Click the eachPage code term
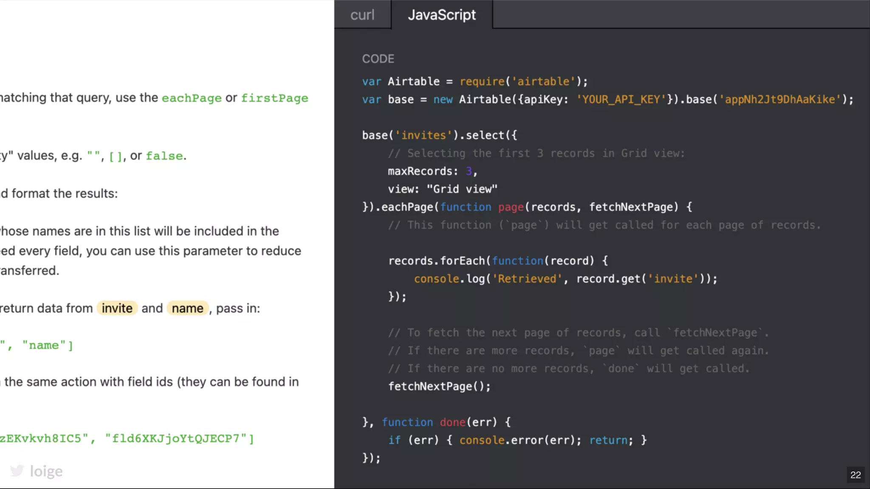Viewport: 870px width, 489px height. [192, 98]
